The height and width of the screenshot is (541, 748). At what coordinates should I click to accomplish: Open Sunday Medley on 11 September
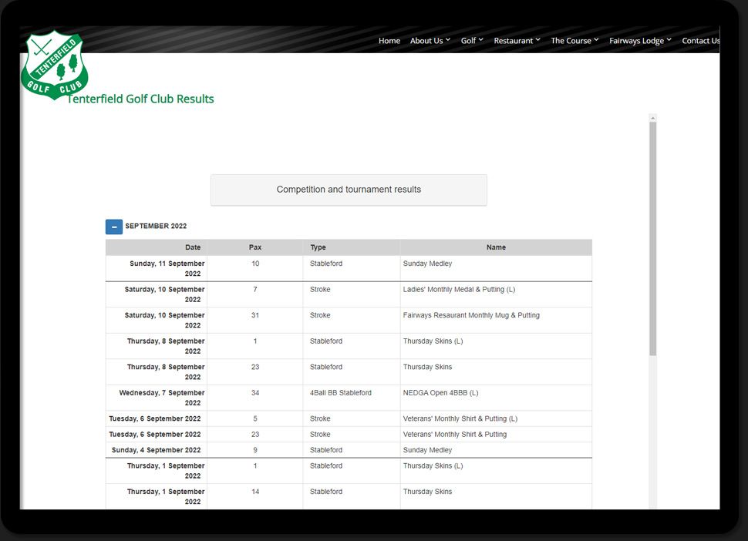click(427, 264)
